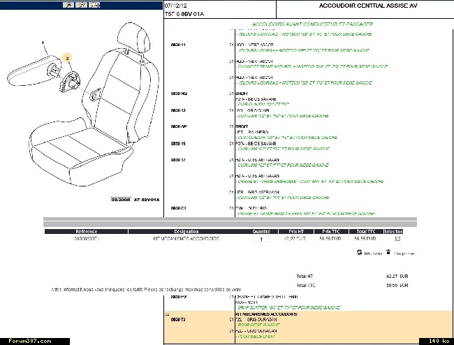This screenshot has height=345, width=454.
Task: Click the Total TTC column header
Action: tap(366, 232)
